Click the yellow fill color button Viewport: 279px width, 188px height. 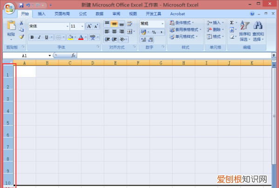[x=71, y=37]
